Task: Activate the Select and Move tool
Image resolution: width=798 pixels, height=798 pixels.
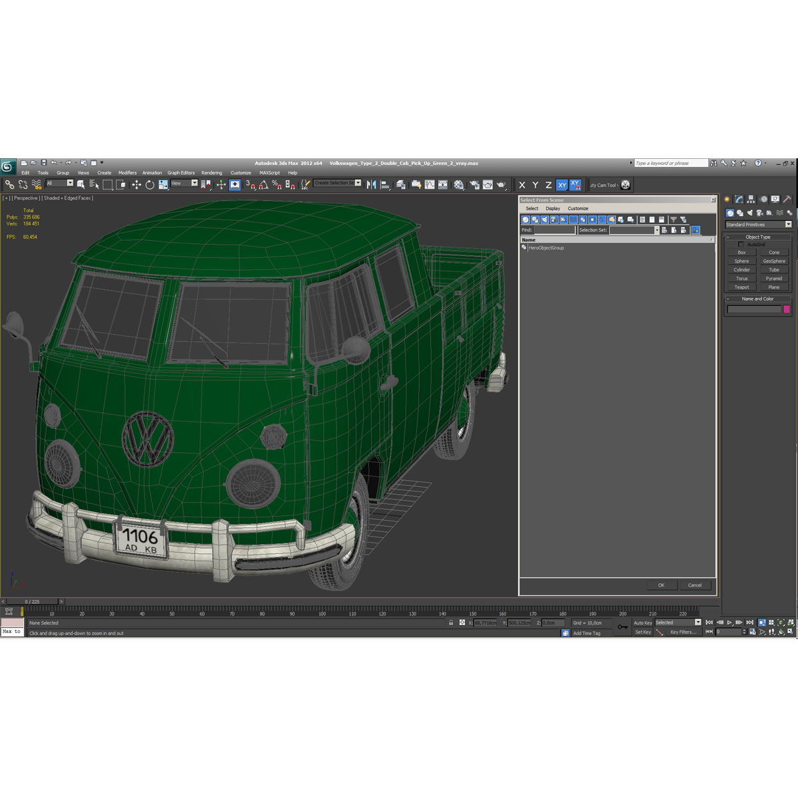Action: click(x=136, y=184)
